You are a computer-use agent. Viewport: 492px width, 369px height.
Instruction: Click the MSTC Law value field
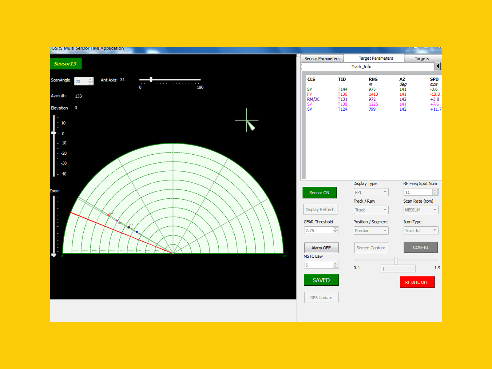coord(319,265)
